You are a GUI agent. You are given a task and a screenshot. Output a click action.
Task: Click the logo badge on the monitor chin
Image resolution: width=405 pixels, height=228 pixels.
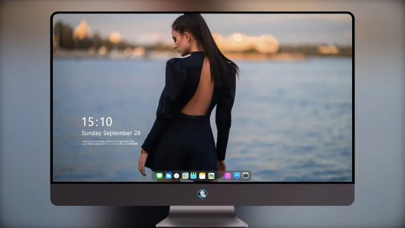pos(202,195)
